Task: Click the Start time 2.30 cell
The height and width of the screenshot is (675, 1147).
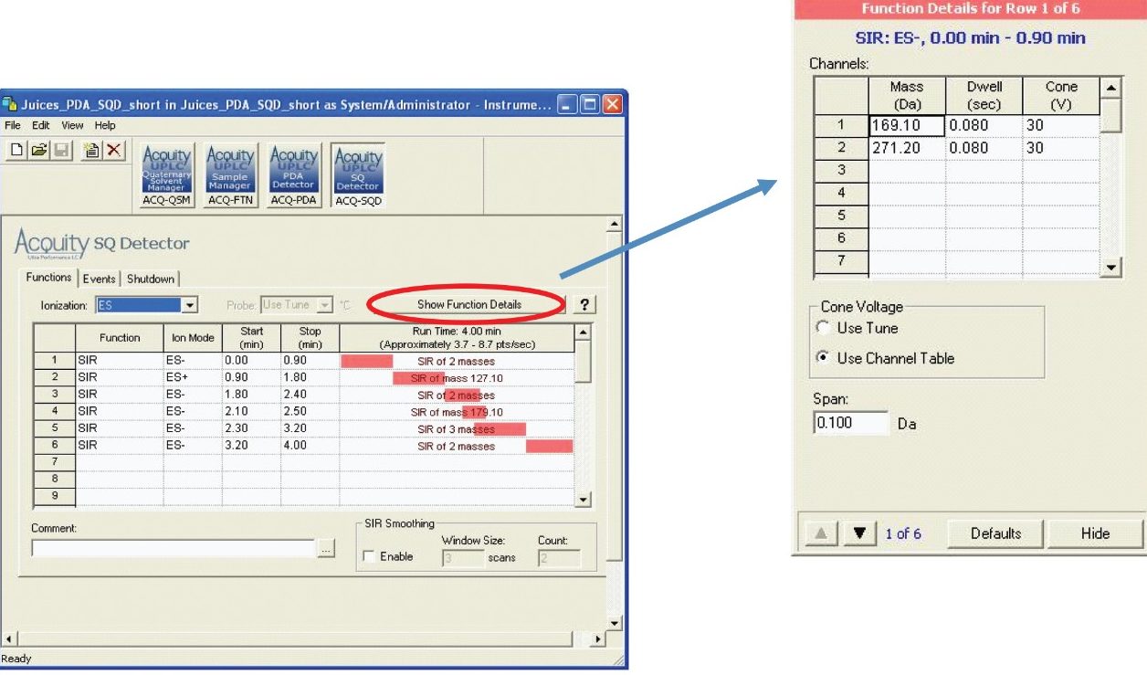Action: (251, 429)
